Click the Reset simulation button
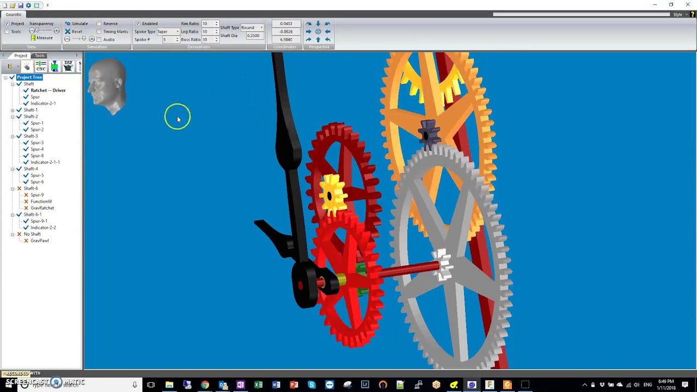The image size is (697, 392). [x=73, y=32]
